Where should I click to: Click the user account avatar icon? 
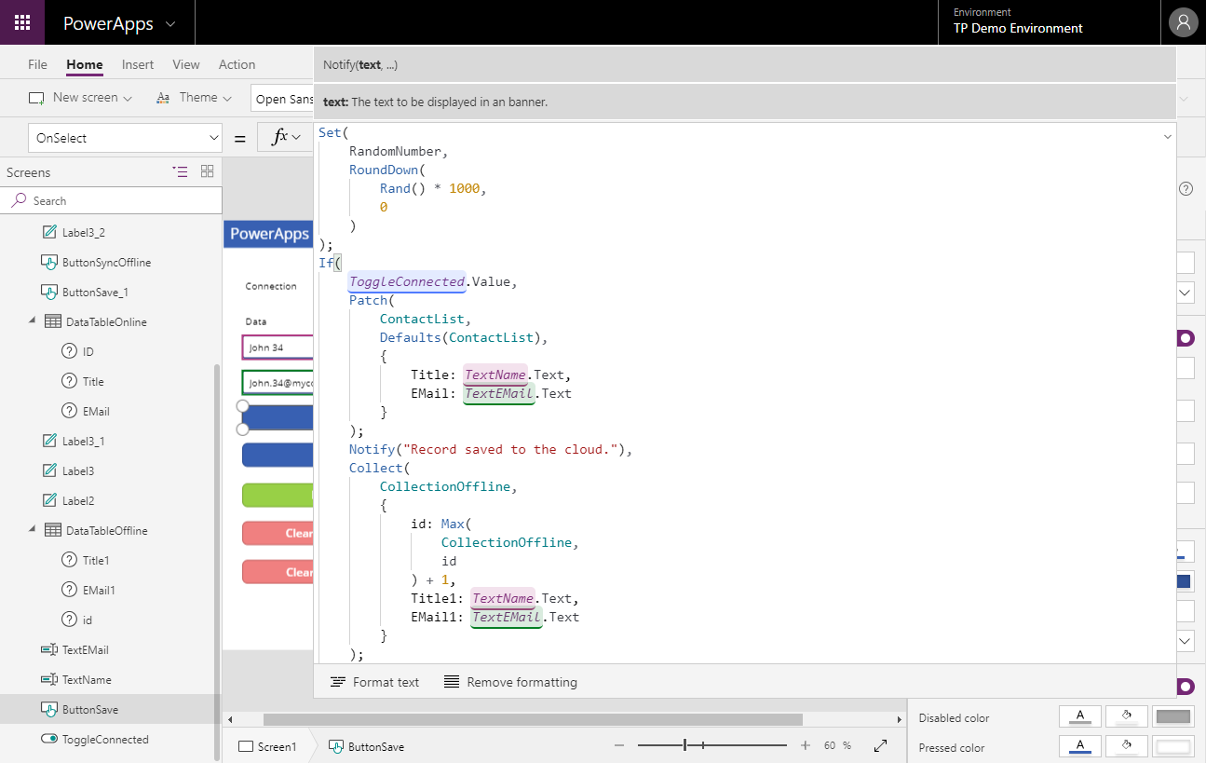coord(1183,23)
